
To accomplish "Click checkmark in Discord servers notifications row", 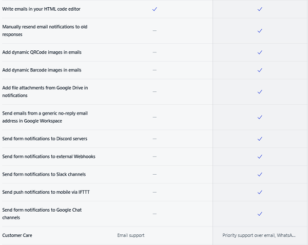I will (x=260, y=139).
